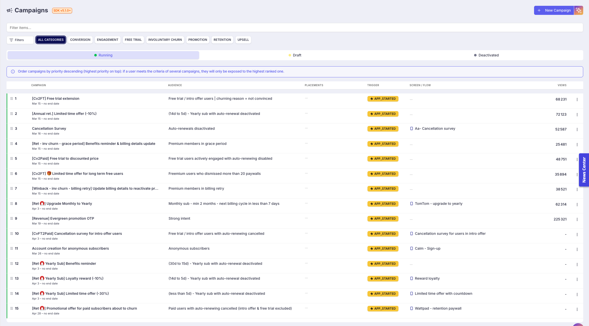Click the Campaigns megaphone icon
This screenshot has height=326, width=589.
(x=10, y=10)
